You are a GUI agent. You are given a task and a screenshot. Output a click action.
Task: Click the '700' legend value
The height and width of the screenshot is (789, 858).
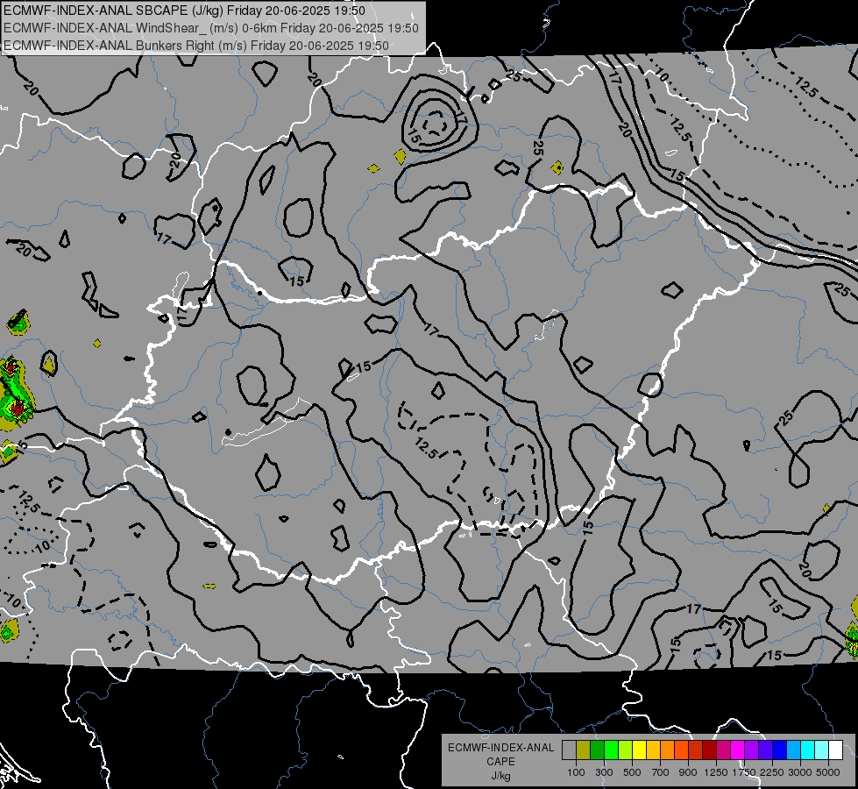click(x=661, y=772)
